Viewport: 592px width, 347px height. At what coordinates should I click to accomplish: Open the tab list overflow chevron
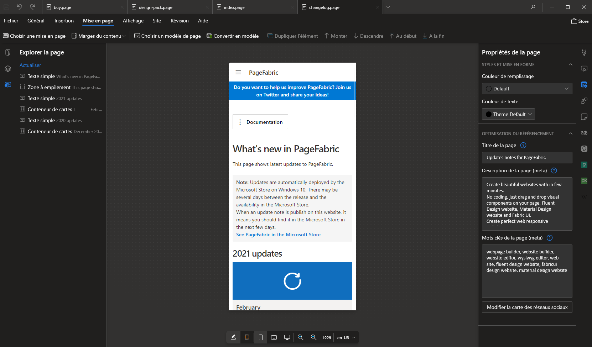[388, 7]
